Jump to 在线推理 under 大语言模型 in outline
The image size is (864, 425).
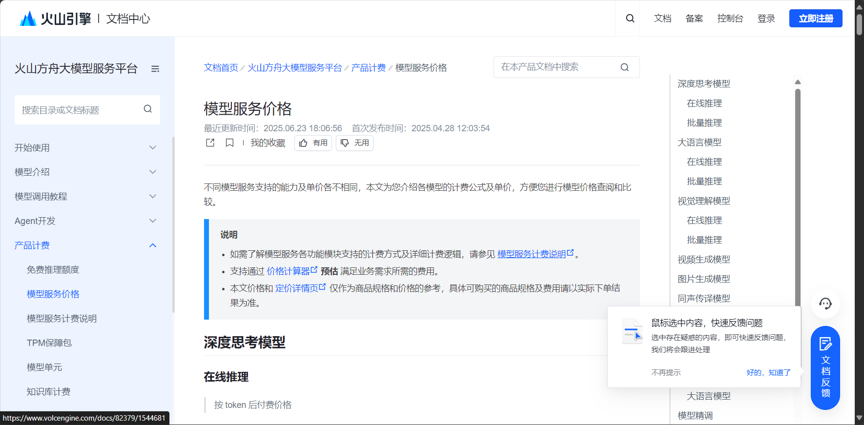pyautogui.click(x=704, y=162)
